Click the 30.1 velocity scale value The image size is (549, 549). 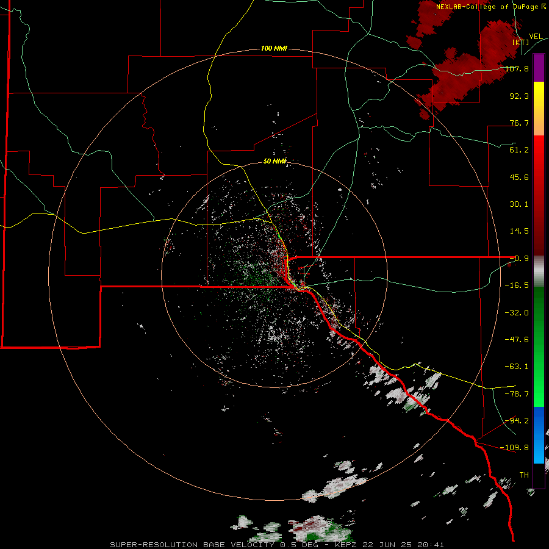pyautogui.click(x=519, y=204)
